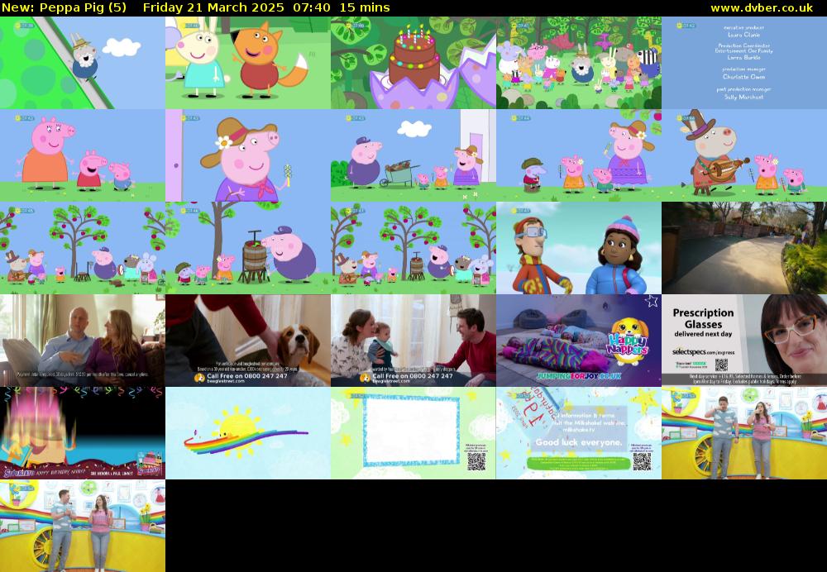
Task: Select thumbnail of pig in straw hat close-up
Action: pyautogui.click(x=248, y=155)
